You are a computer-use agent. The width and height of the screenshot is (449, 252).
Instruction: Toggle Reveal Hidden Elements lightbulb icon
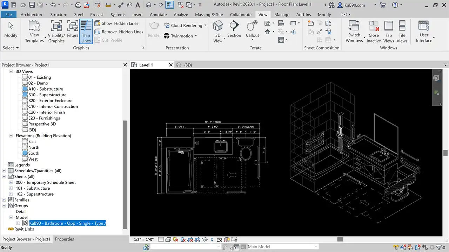pyautogui.click(x=212, y=240)
